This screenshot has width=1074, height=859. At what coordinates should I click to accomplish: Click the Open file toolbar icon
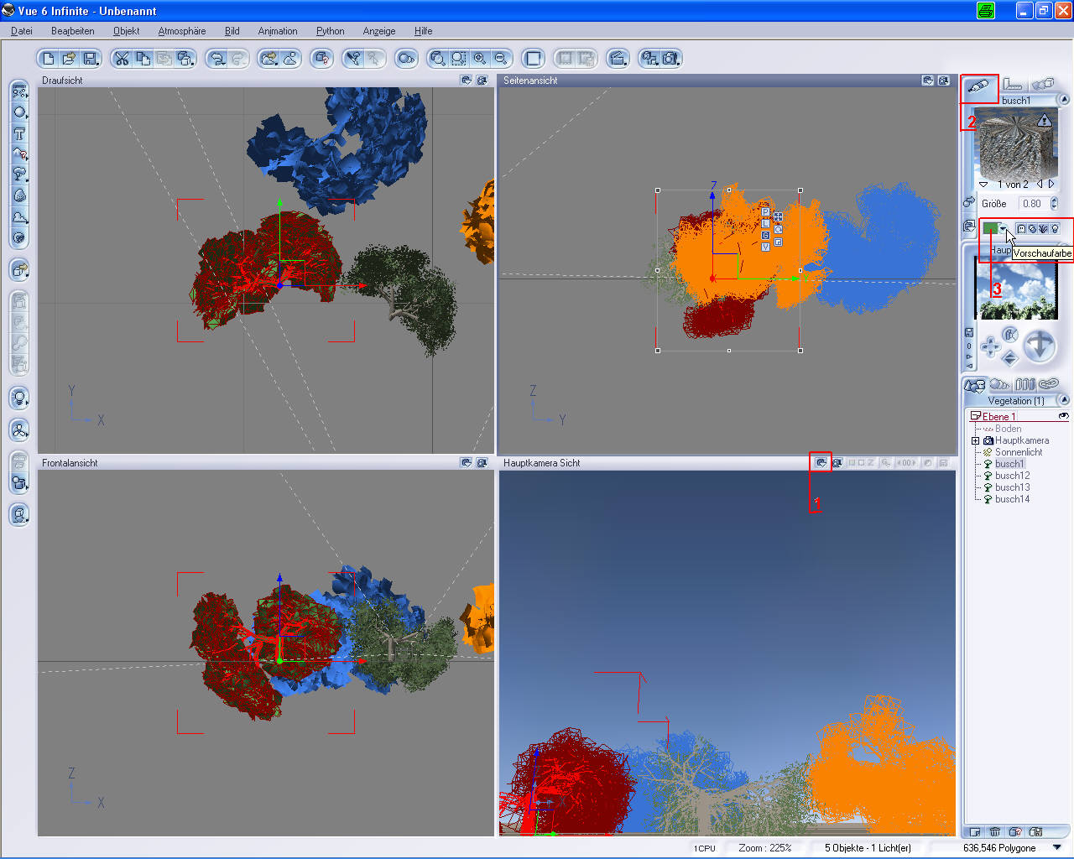coord(70,59)
